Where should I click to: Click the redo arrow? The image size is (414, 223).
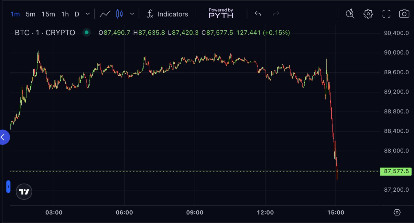coord(276,14)
